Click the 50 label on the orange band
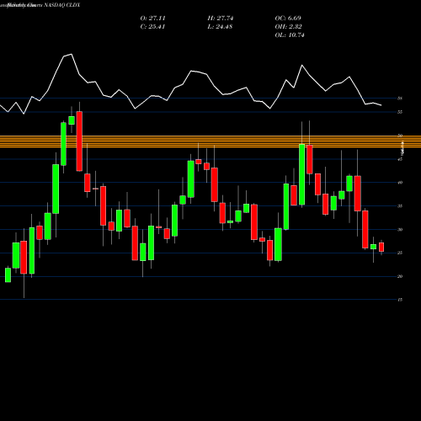Screen dimensions: 421x421 (x=400, y=136)
